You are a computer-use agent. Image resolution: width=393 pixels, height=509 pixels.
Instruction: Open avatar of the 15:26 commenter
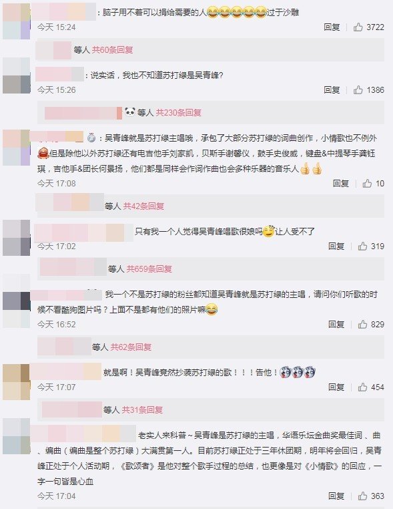[16, 75]
